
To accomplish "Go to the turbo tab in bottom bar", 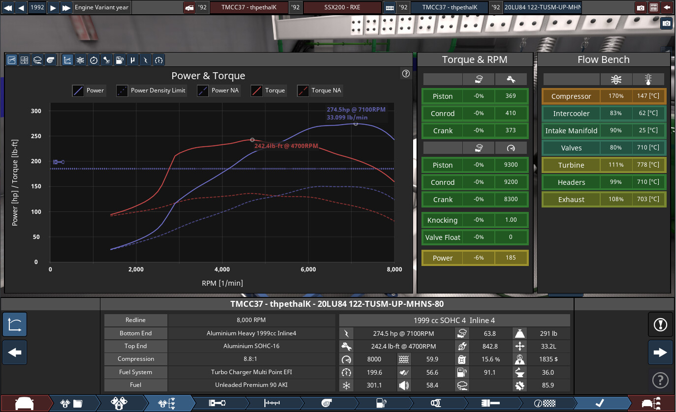I will click(326, 403).
